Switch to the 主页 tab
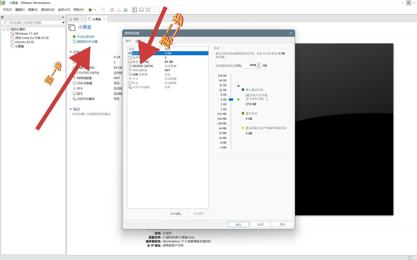 click(x=76, y=19)
